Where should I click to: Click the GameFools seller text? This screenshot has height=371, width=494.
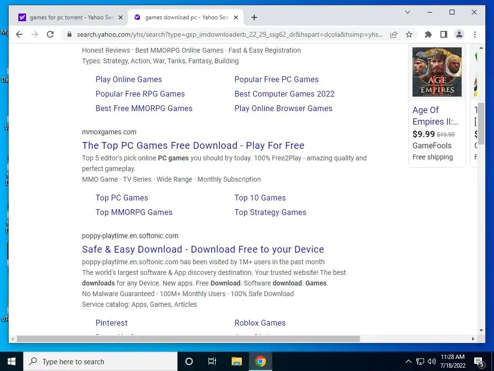pyautogui.click(x=432, y=145)
